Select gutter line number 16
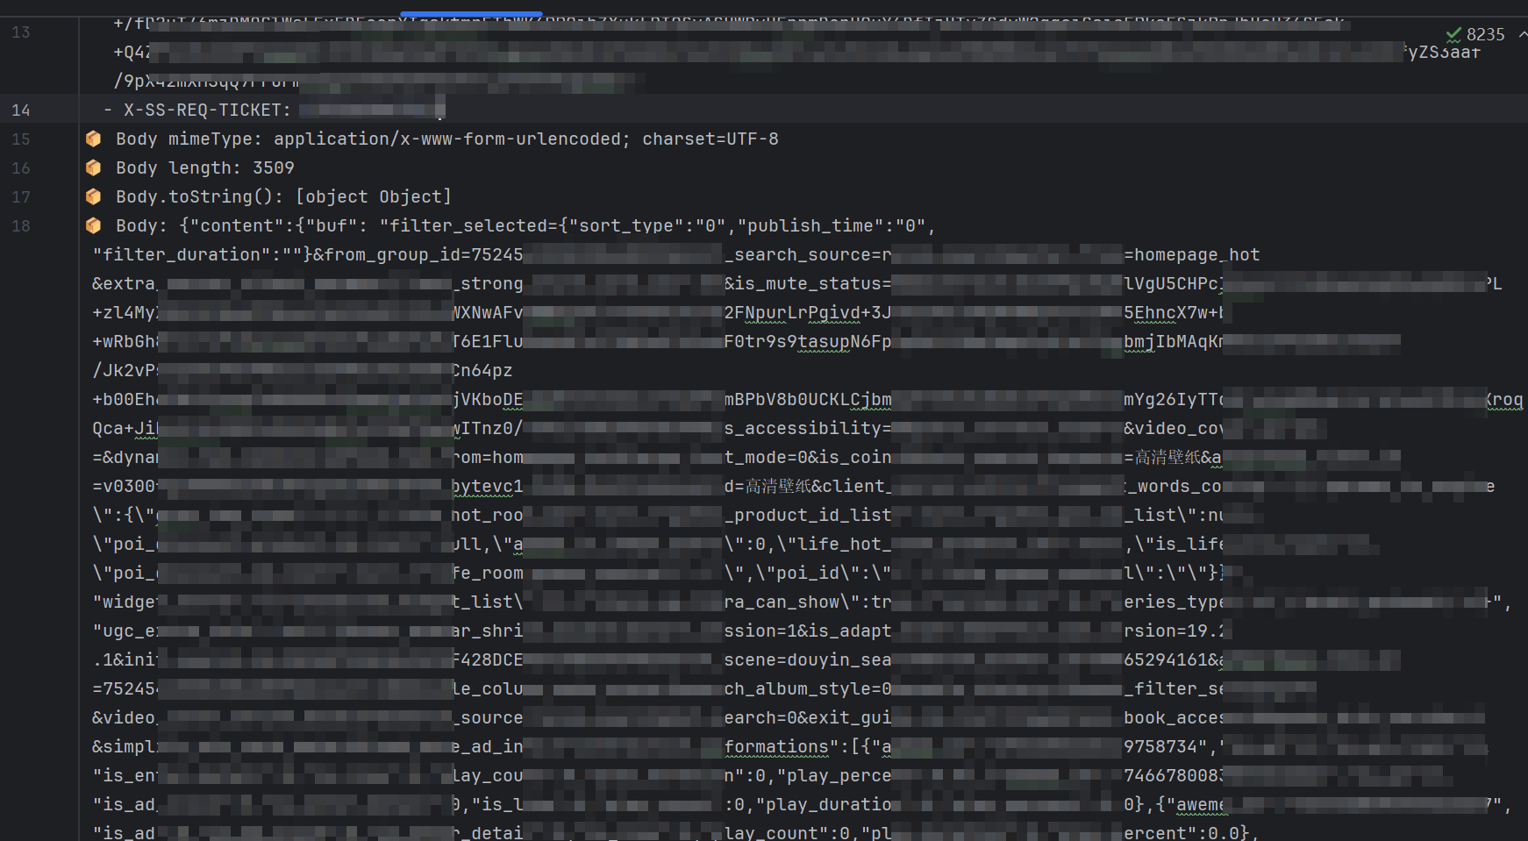The height and width of the screenshot is (841, 1528). coord(21,167)
